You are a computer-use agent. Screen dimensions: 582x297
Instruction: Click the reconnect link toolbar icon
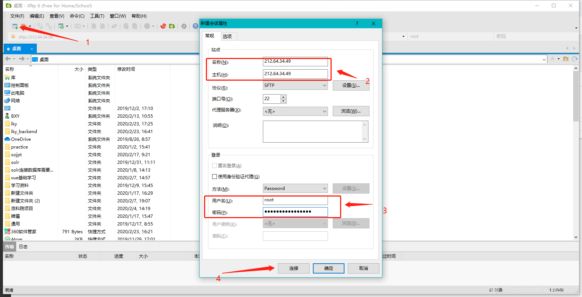tap(49, 26)
